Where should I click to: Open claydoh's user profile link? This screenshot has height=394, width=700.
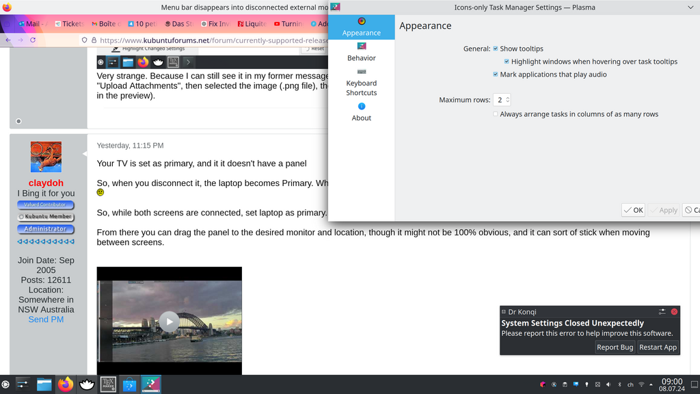(x=46, y=183)
